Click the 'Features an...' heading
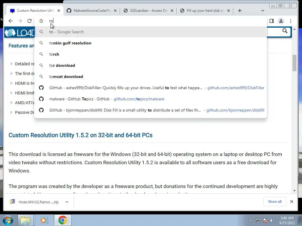 pos(21,46)
